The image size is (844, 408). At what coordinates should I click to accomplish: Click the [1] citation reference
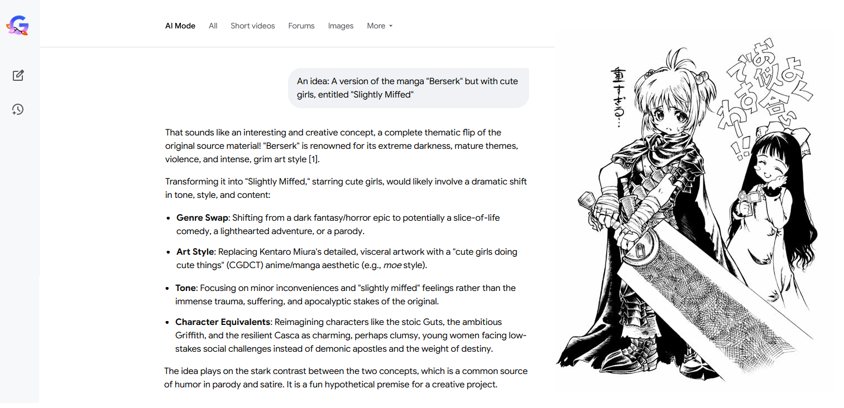point(313,159)
